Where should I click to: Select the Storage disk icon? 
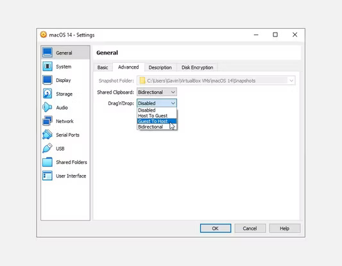(47, 94)
